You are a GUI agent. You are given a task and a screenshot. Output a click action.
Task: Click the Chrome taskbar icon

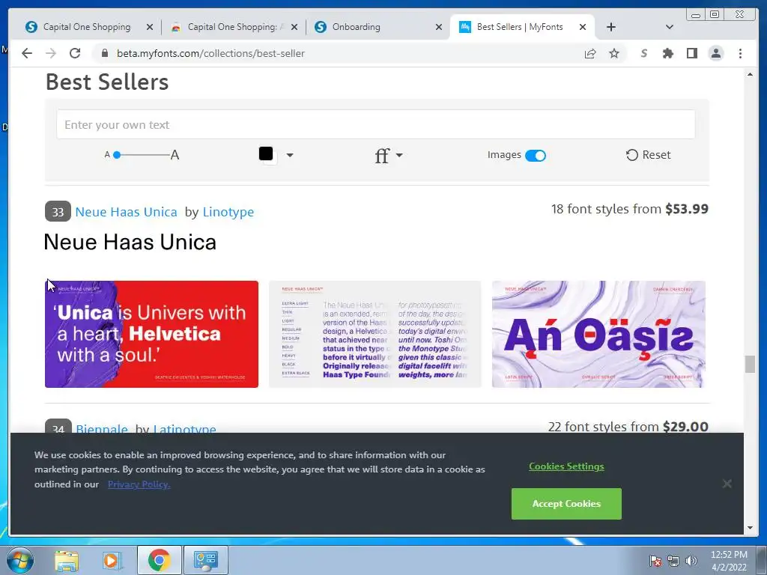coord(159,560)
